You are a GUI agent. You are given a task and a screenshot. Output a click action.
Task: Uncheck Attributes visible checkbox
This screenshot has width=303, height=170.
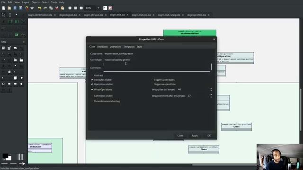click(92, 80)
